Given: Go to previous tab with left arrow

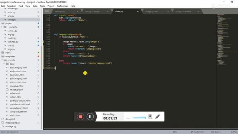Looking at the screenshot, I should (x=46, y=11).
